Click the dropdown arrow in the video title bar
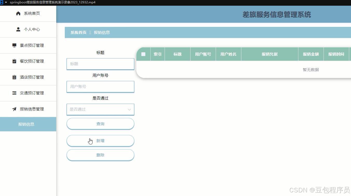This screenshot has height=196, width=351. click(x=6, y=2)
